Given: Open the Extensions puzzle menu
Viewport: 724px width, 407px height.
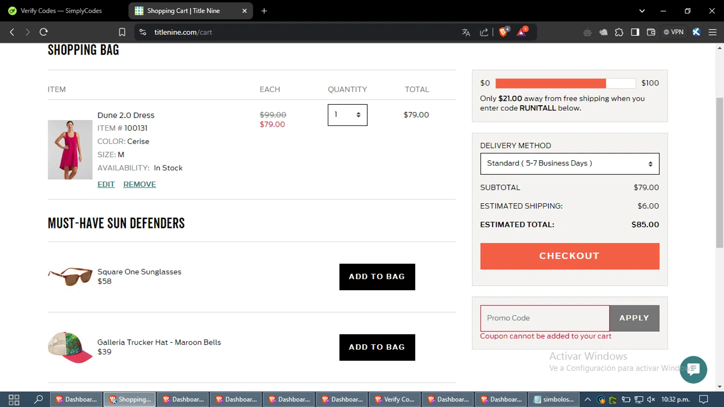Looking at the screenshot, I should [x=619, y=32].
